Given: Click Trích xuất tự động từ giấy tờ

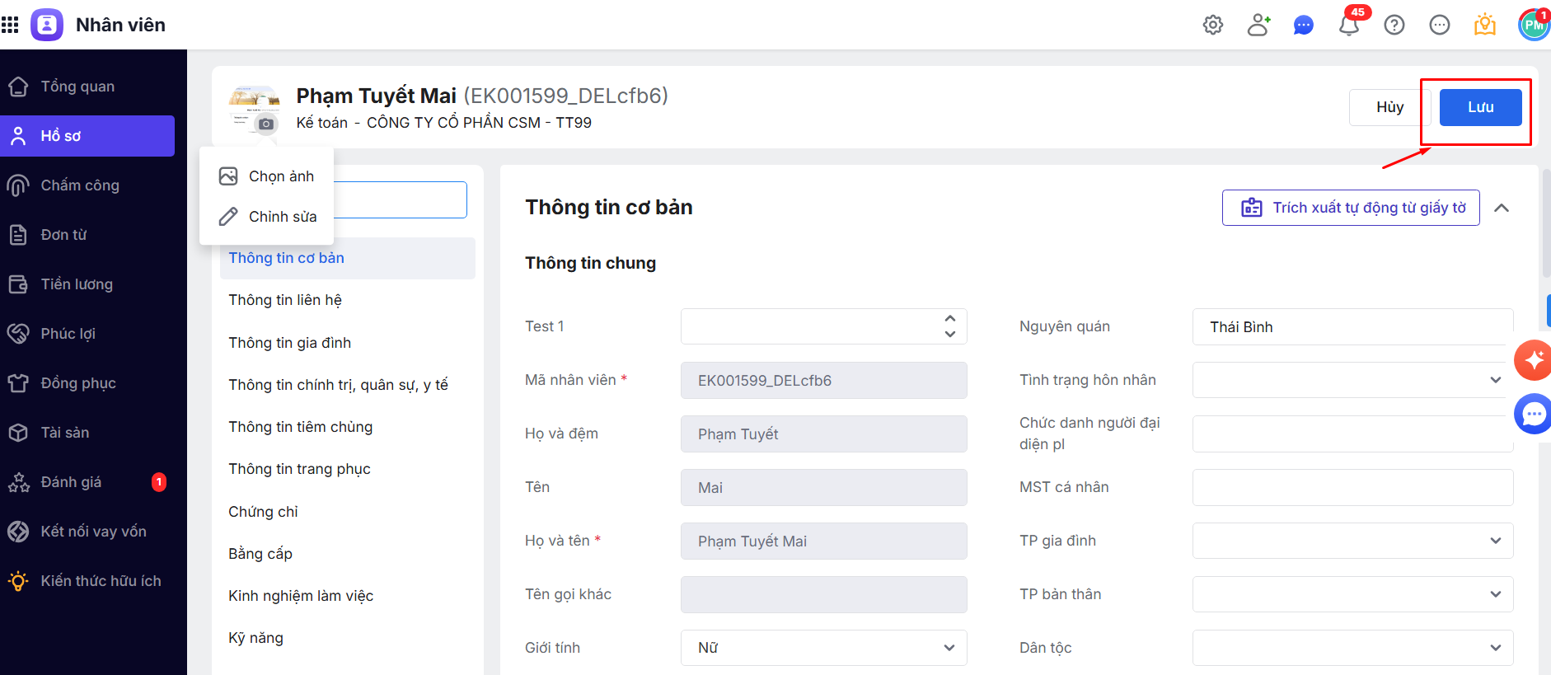Looking at the screenshot, I should [1351, 208].
